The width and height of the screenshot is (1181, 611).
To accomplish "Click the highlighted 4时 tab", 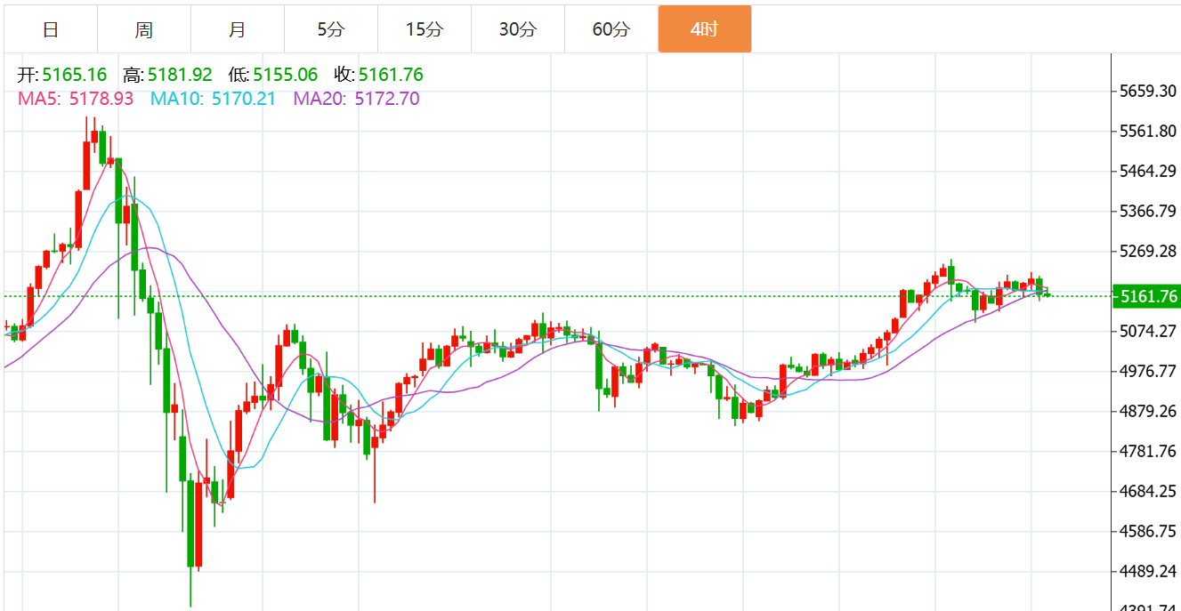I will pyautogui.click(x=704, y=29).
